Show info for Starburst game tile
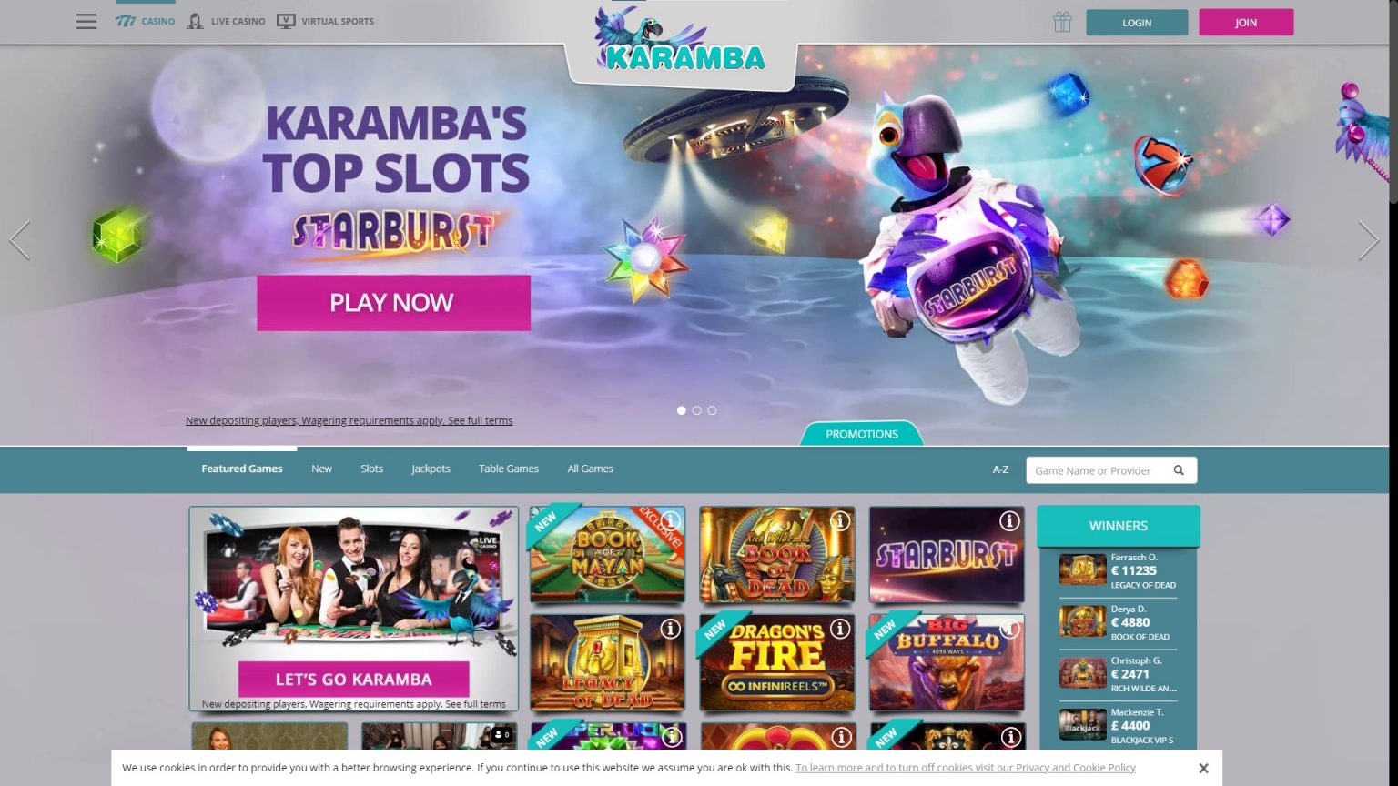1398x786 pixels. click(x=1009, y=521)
